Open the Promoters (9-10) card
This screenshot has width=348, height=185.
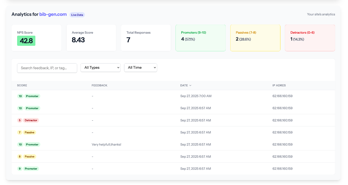200,38
